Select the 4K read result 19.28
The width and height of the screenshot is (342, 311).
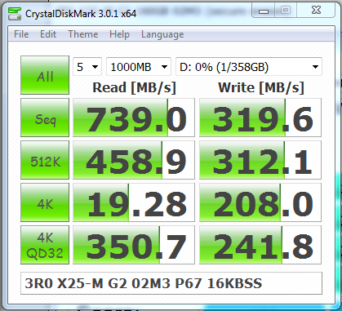(x=134, y=202)
